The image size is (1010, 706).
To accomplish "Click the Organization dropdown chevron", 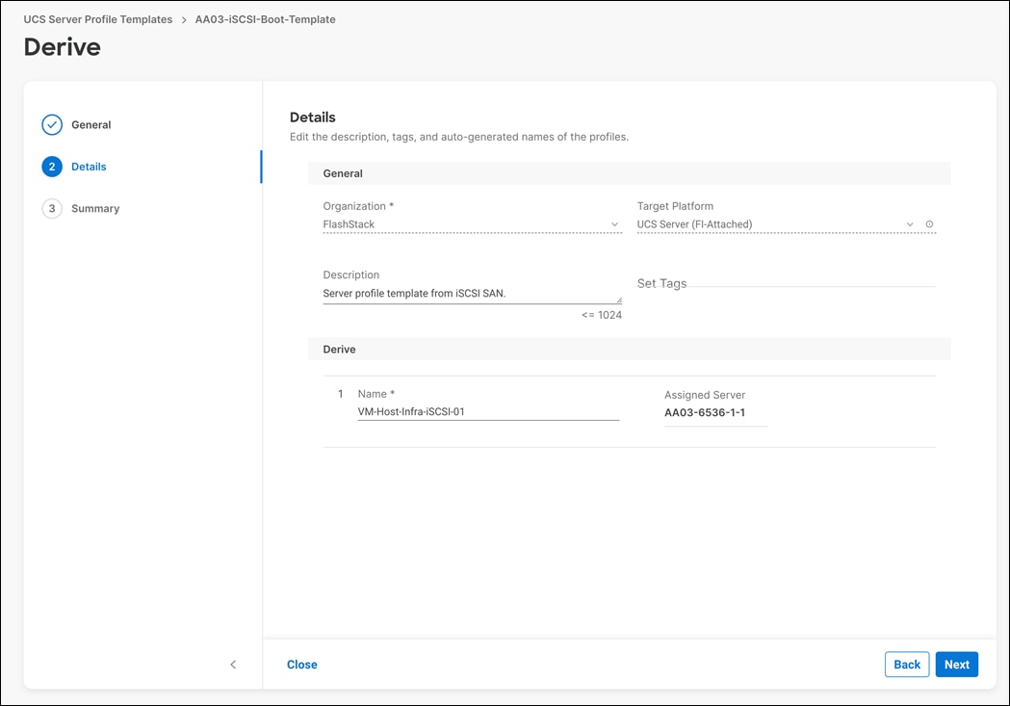I will click(x=615, y=223).
